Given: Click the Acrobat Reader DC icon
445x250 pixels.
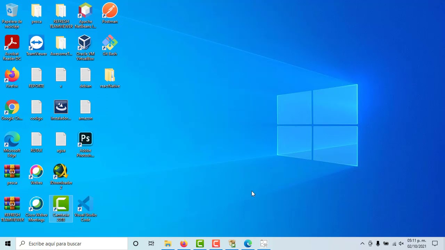Looking at the screenshot, I should coord(12,48).
